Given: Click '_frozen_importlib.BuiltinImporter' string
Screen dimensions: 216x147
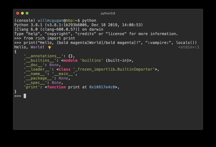Looking at the screenshot, I should 114,69.
